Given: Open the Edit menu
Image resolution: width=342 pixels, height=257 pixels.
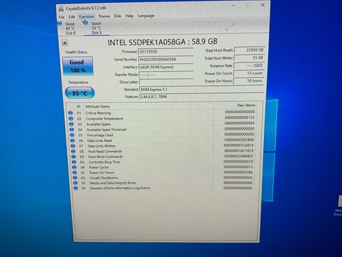Looking at the screenshot, I should point(72,17).
